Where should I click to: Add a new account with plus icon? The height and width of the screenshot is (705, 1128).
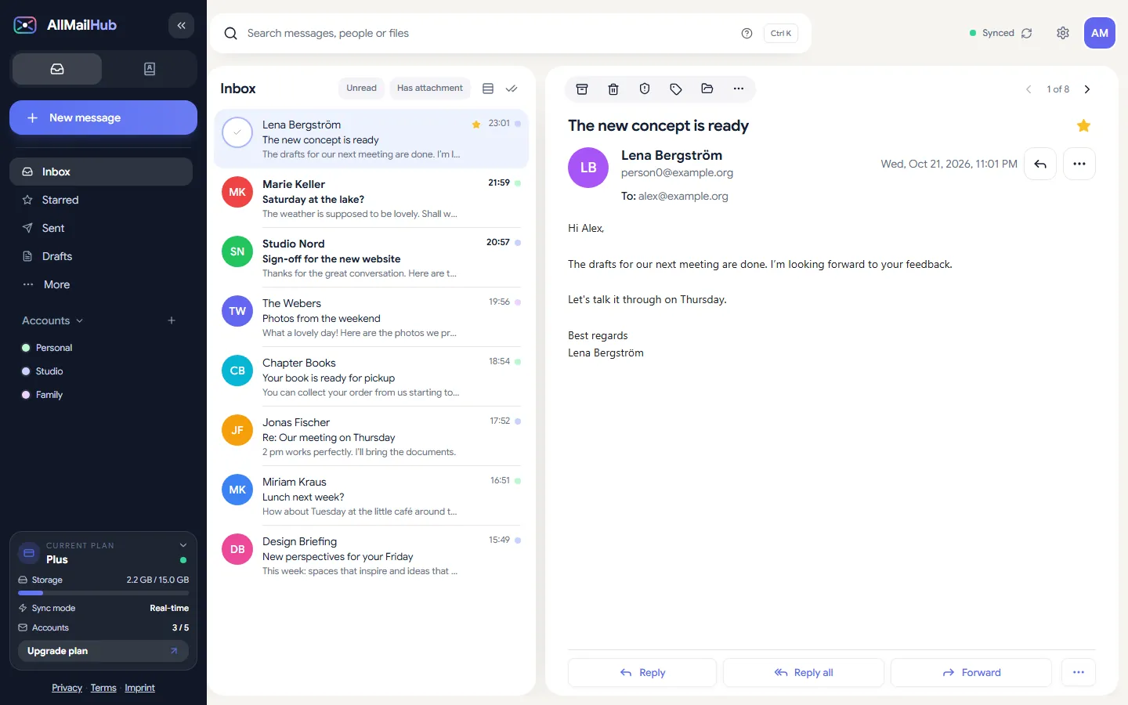tap(172, 320)
